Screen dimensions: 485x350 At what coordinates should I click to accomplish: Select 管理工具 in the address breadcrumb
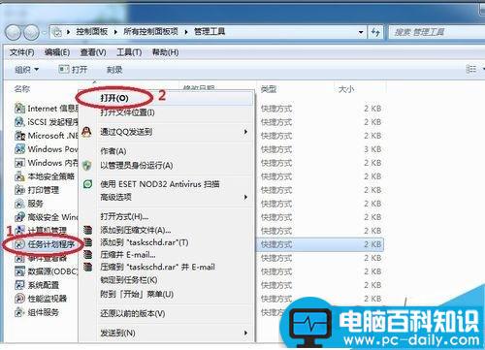210,31
